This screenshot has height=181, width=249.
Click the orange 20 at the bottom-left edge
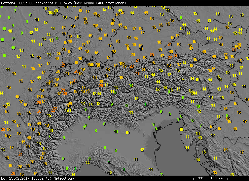pyautogui.click(x=13, y=173)
